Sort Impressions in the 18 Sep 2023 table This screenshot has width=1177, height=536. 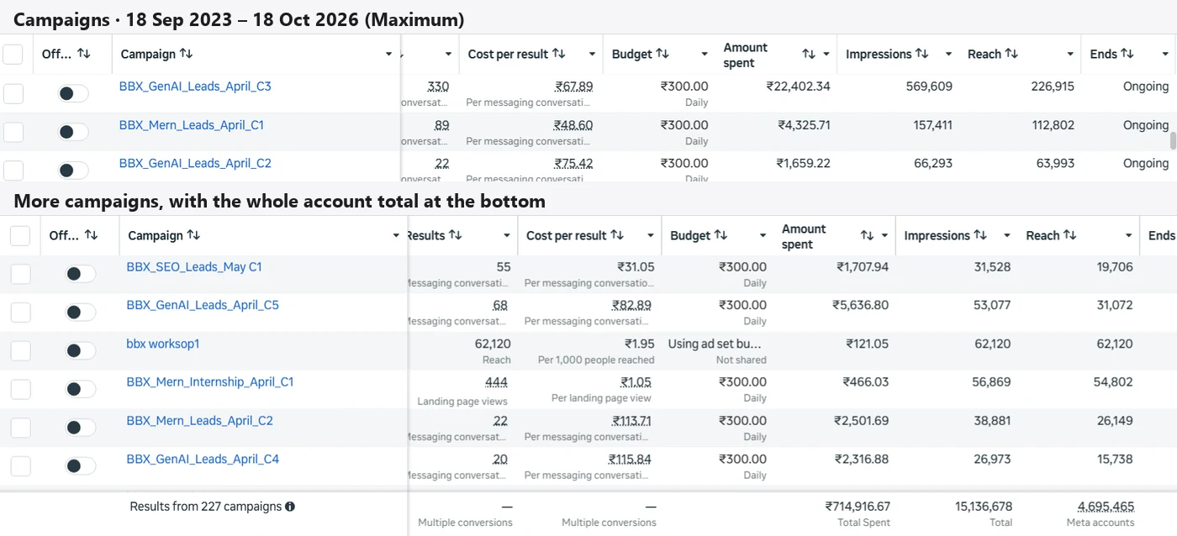click(922, 54)
